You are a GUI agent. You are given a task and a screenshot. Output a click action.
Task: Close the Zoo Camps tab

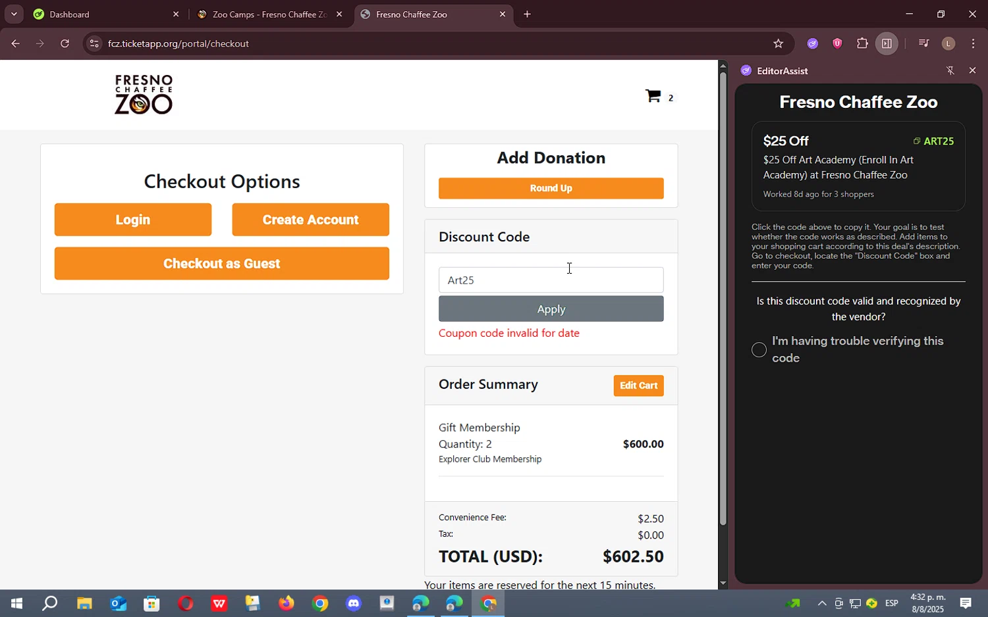pyautogui.click(x=339, y=14)
